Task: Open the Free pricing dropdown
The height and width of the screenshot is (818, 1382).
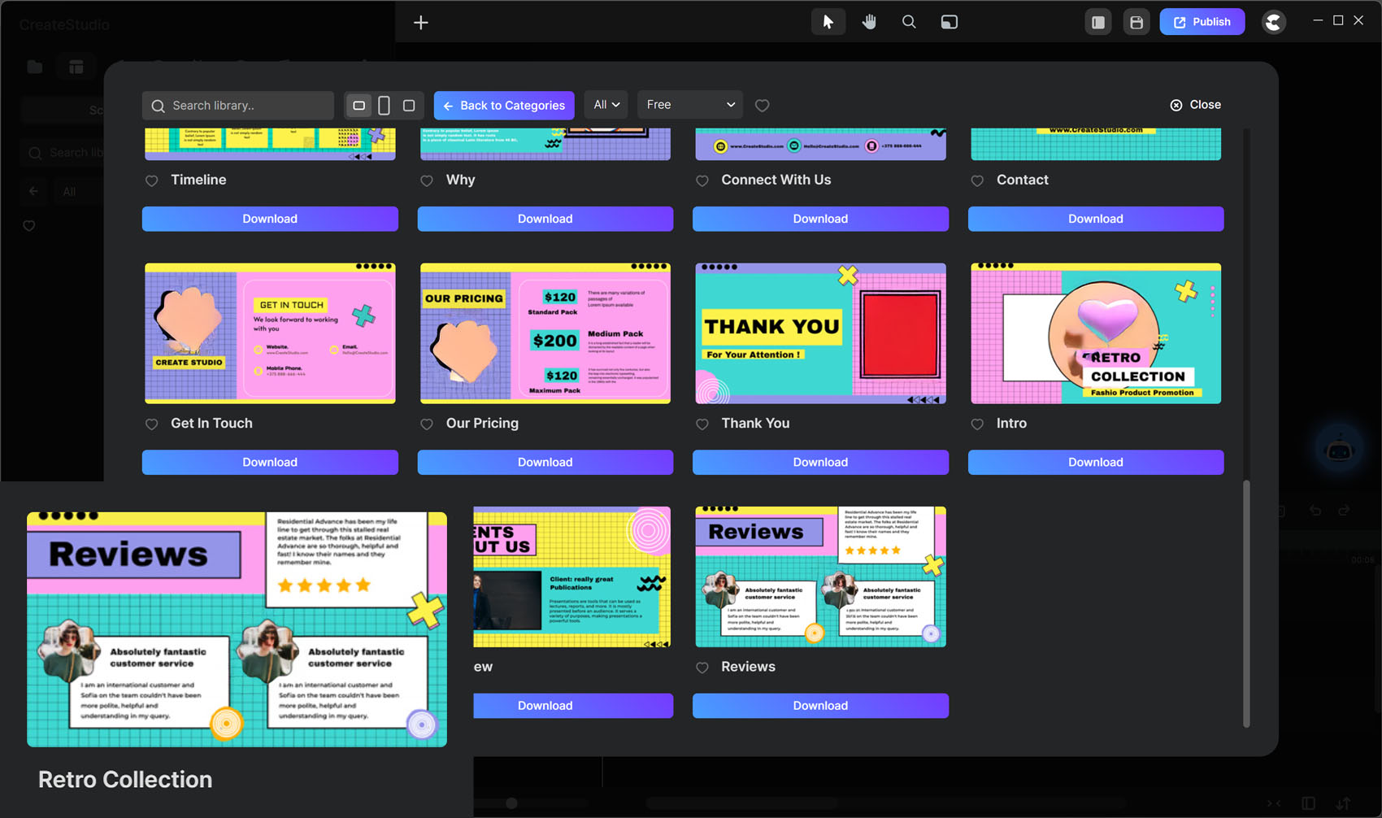Action: pos(689,105)
